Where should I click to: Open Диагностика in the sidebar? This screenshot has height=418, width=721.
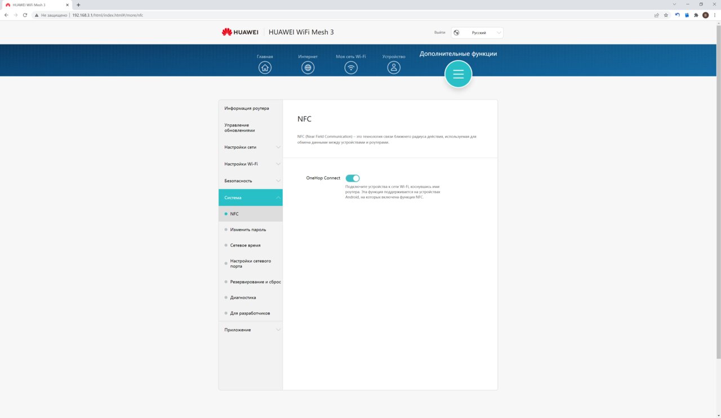pyautogui.click(x=251, y=298)
